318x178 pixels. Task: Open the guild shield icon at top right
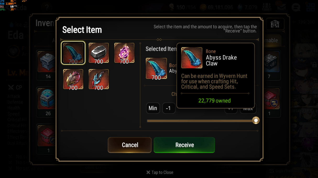[275, 24]
